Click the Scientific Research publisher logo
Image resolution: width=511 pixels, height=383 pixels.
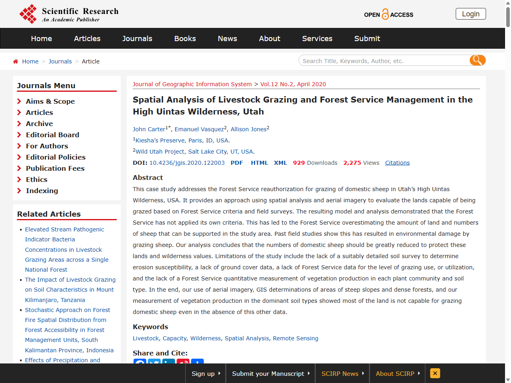pos(68,14)
